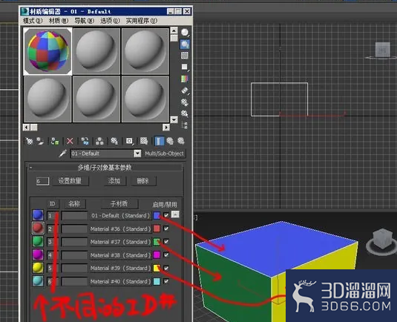
Task: Click the 子材质 column header
Action: [x=119, y=203]
